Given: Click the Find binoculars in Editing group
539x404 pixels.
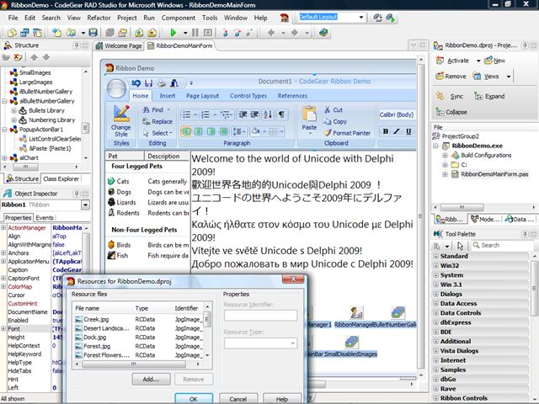Looking at the screenshot, I should pyautogui.click(x=146, y=110).
